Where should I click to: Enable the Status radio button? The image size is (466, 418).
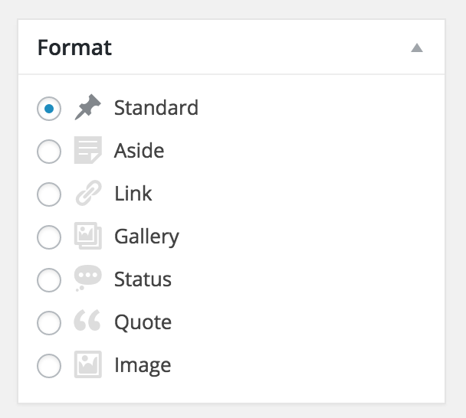(49, 280)
